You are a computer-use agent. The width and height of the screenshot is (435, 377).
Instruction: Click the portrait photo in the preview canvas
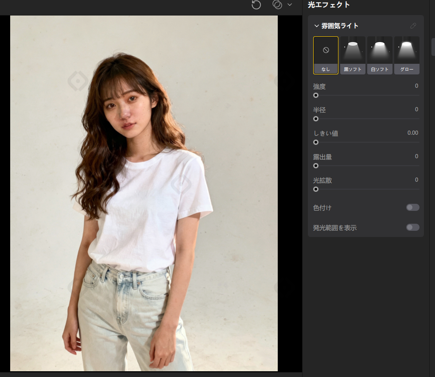[x=144, y=193]
